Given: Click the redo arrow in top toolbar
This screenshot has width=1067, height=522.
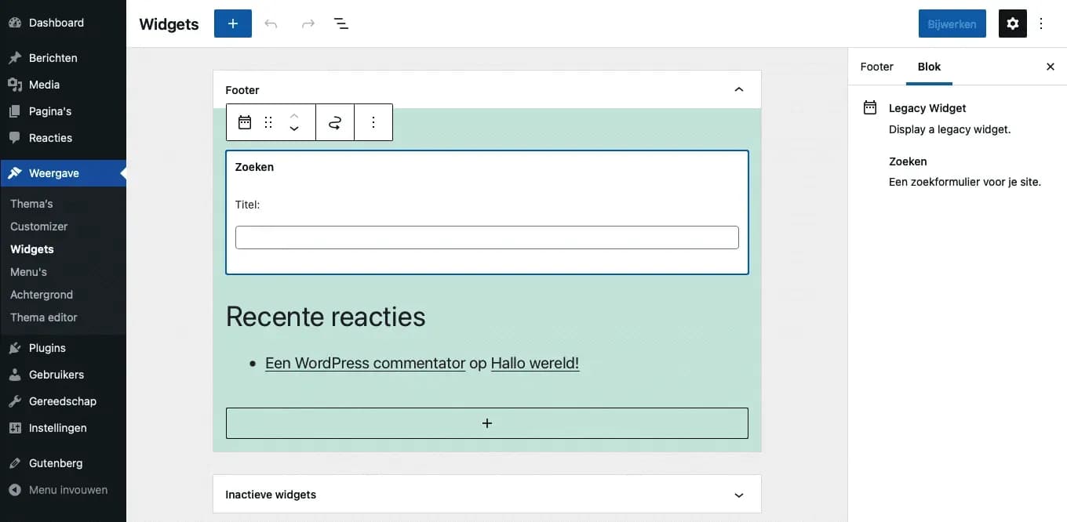Looking at the screenshot, I should pyautogui.click(x=308, y=24).
